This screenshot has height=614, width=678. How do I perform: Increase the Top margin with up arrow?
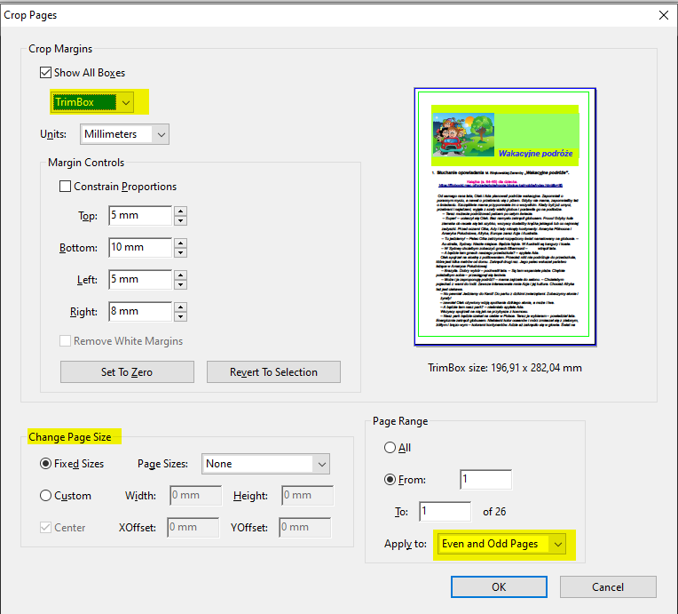click(x=180, y=211)
